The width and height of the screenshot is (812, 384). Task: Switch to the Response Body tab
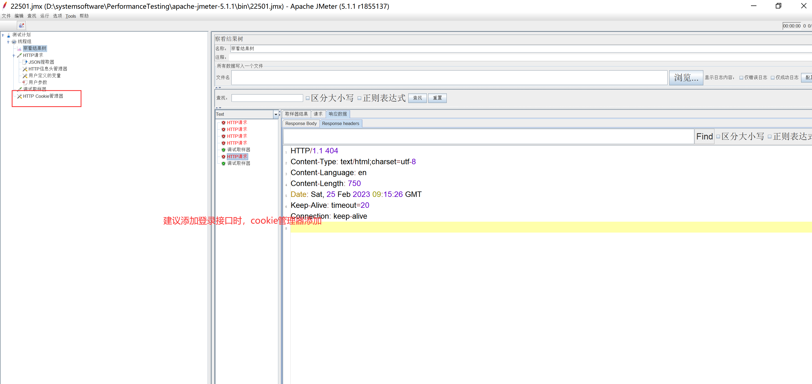tap(301, 124)
